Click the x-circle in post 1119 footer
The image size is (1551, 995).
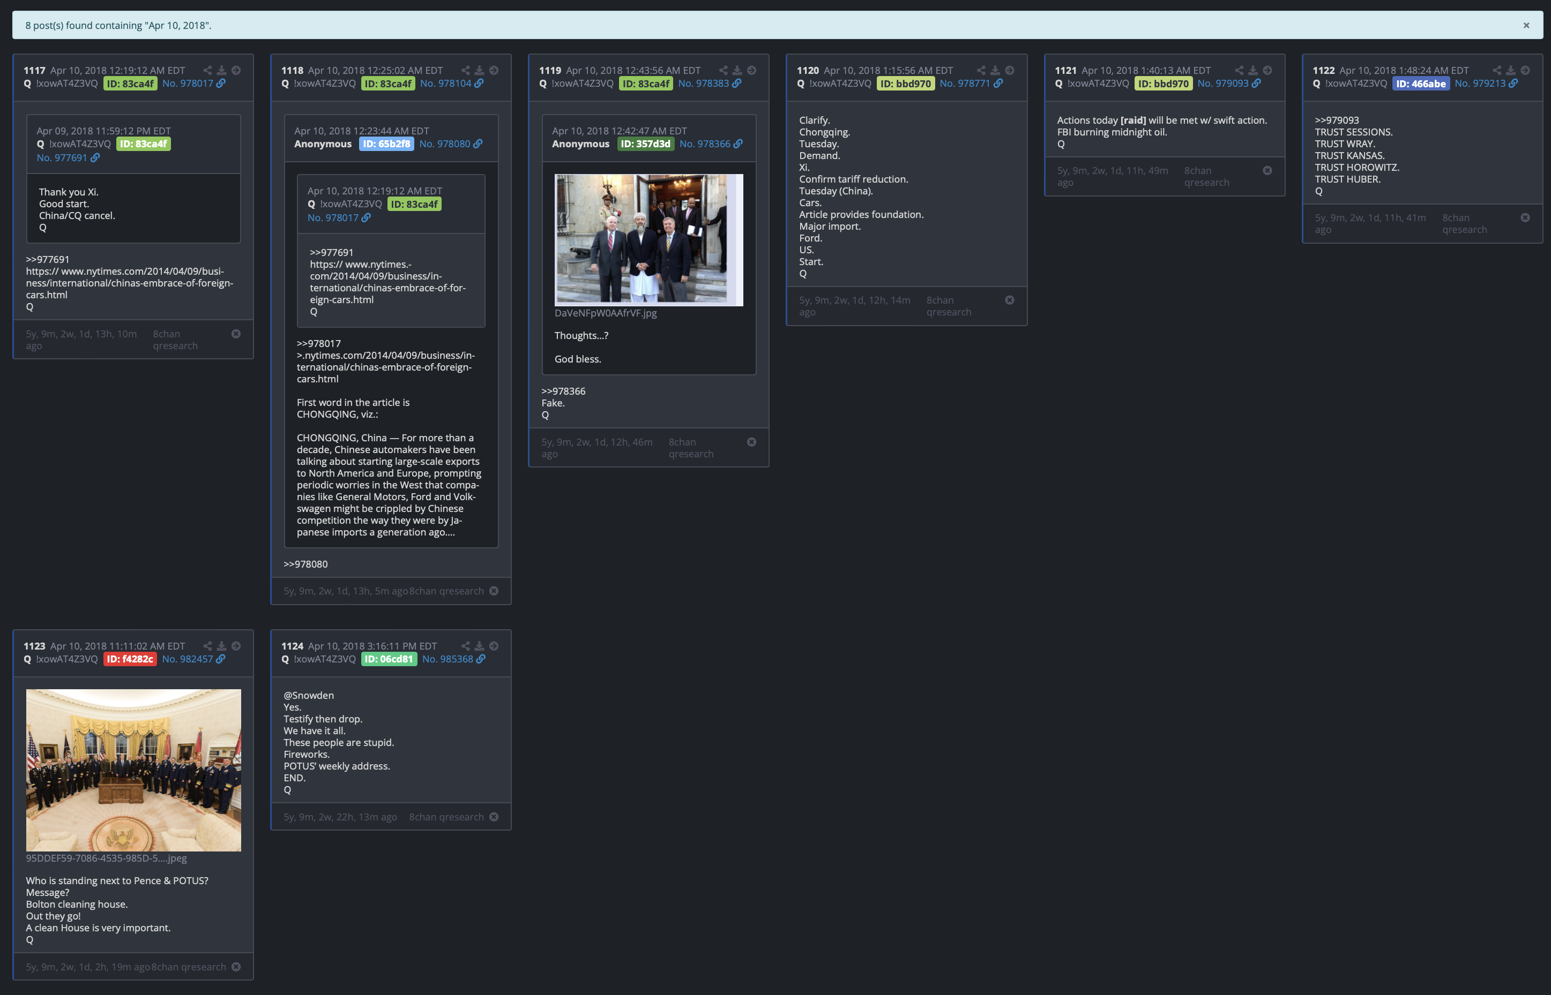(x=752, y=442)
